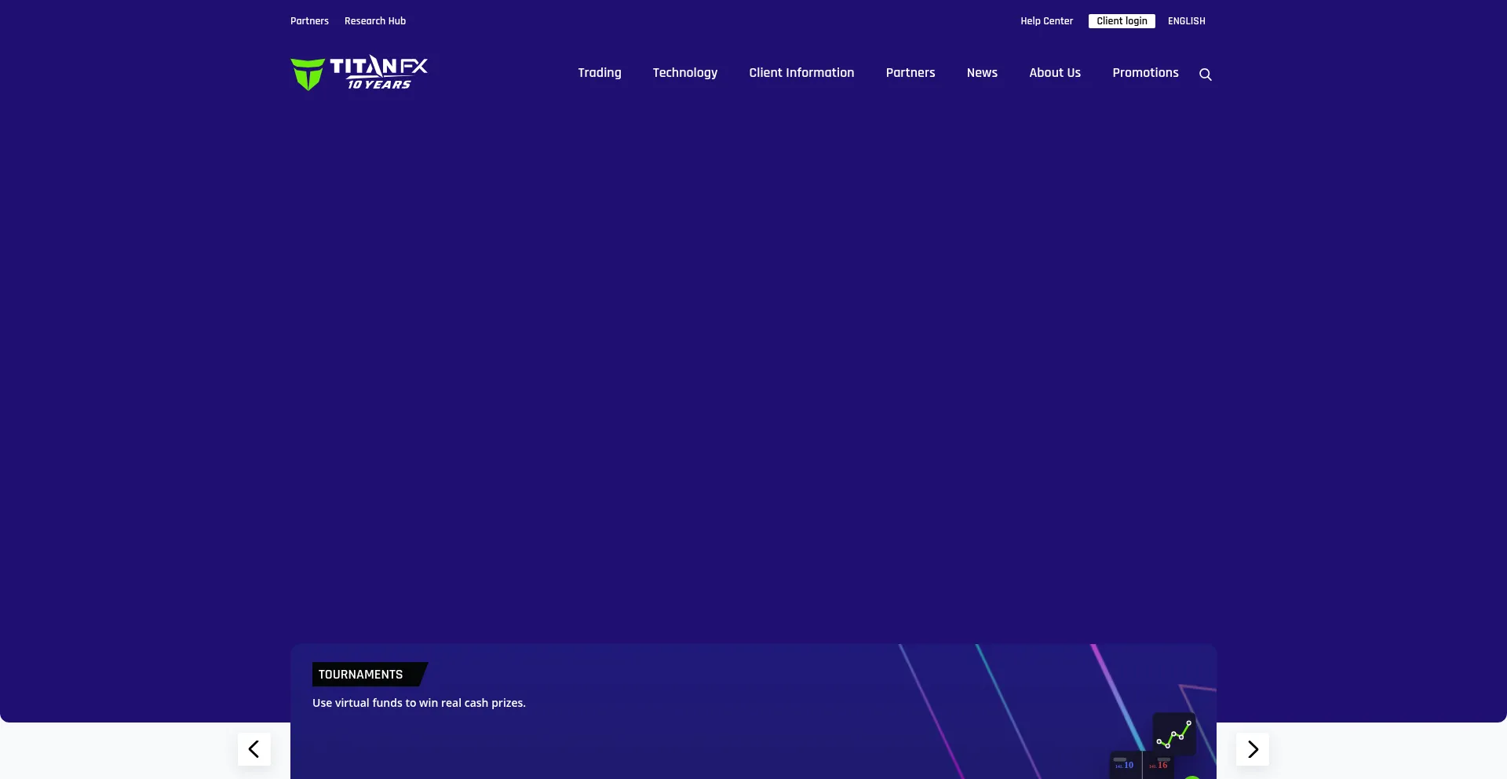
Task: Open the Help Center link
Action: [1046, 21]
